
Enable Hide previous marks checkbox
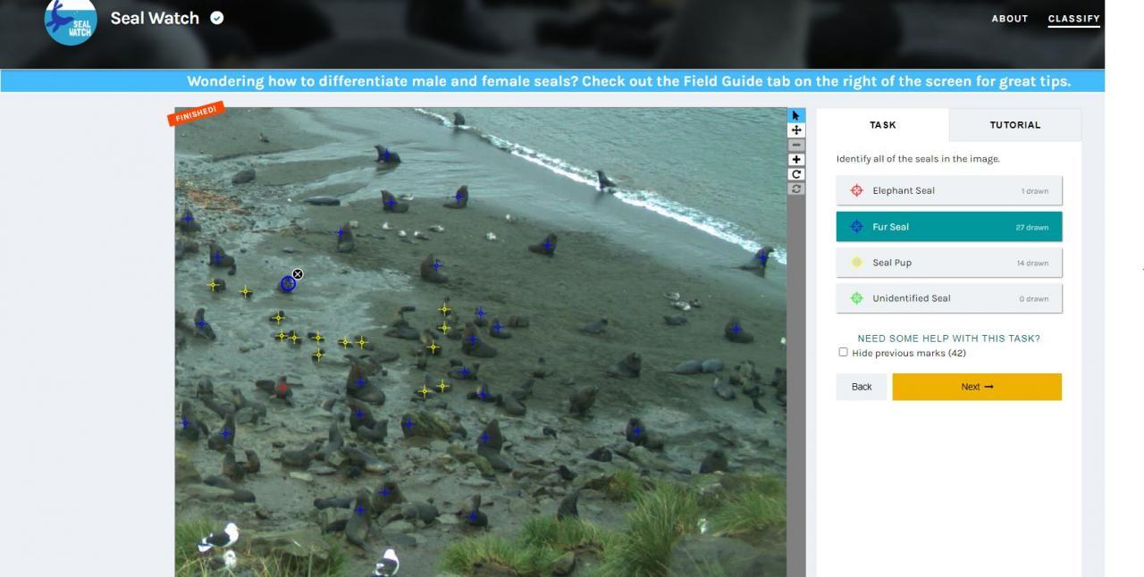click(843, 352)
